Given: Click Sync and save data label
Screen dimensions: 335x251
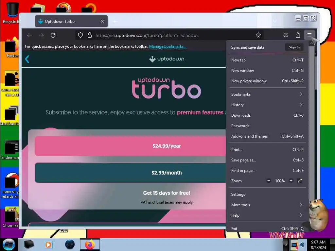Looking at the screenshot, I should tap(248, 47).
